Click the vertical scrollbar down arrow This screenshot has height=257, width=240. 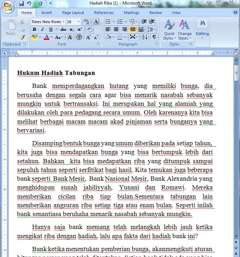coord(237,242)
